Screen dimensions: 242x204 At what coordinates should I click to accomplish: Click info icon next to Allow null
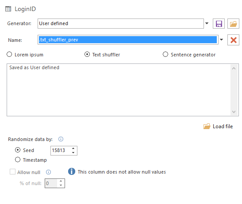coord(48,172)
